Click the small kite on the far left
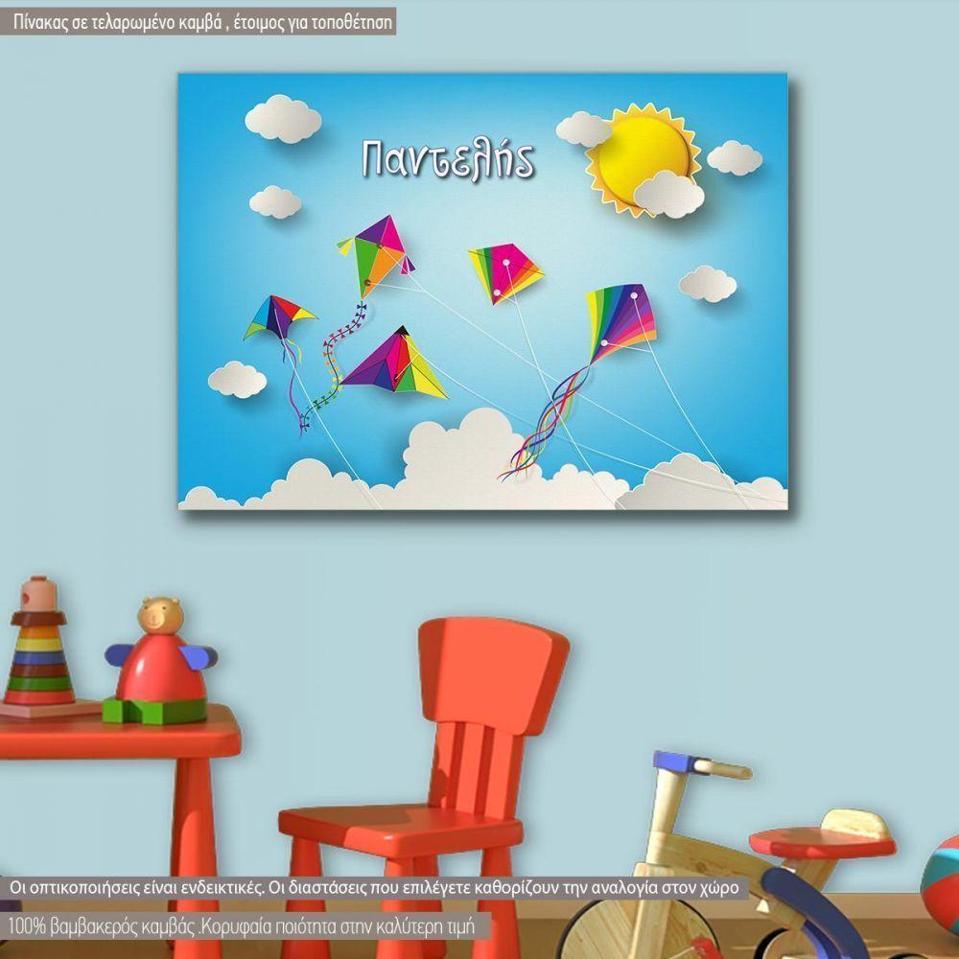The width and height of the screenshot is (959, 959). 277,317
